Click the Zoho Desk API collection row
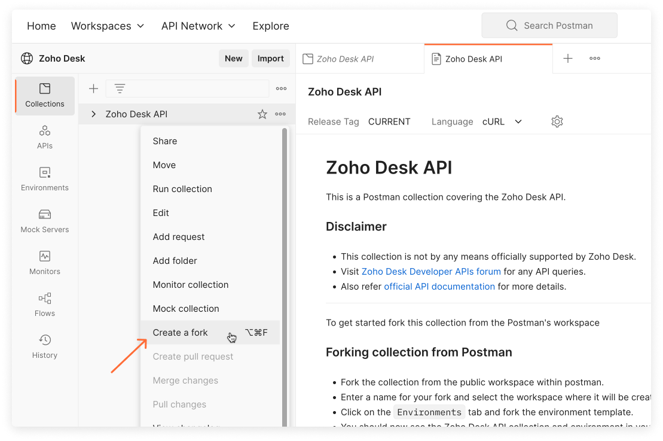663x441 pixels. (187, 114)
